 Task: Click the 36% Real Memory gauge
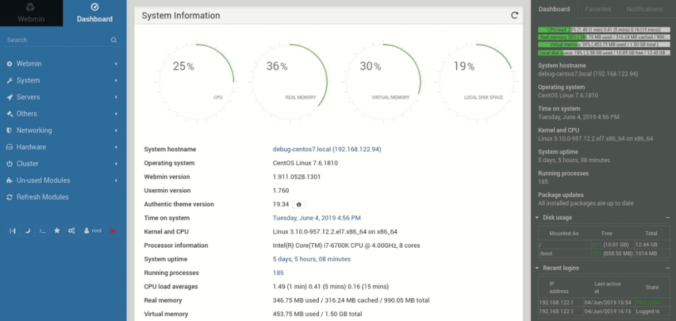click(290, 81)
